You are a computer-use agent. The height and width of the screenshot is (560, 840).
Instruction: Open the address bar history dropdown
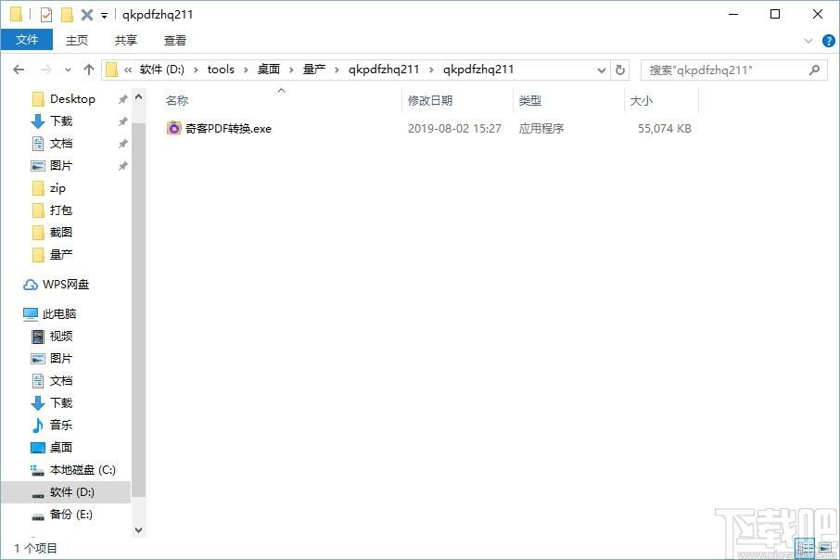[601, 70]
